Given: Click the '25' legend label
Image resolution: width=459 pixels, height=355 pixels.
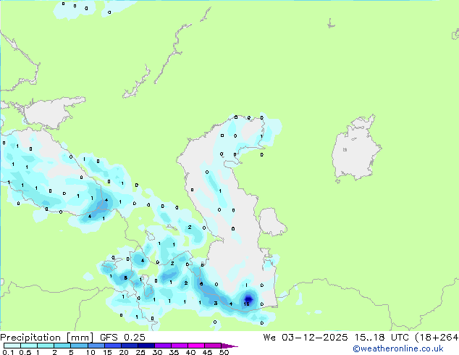Looking at the screenshot, I should [140, 352].
